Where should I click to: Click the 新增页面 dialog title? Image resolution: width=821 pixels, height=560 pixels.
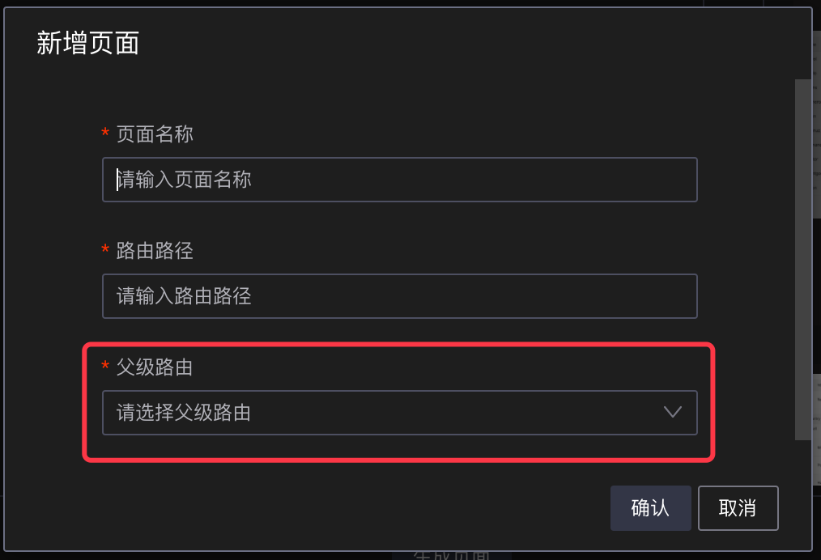(x=87, y=44)
